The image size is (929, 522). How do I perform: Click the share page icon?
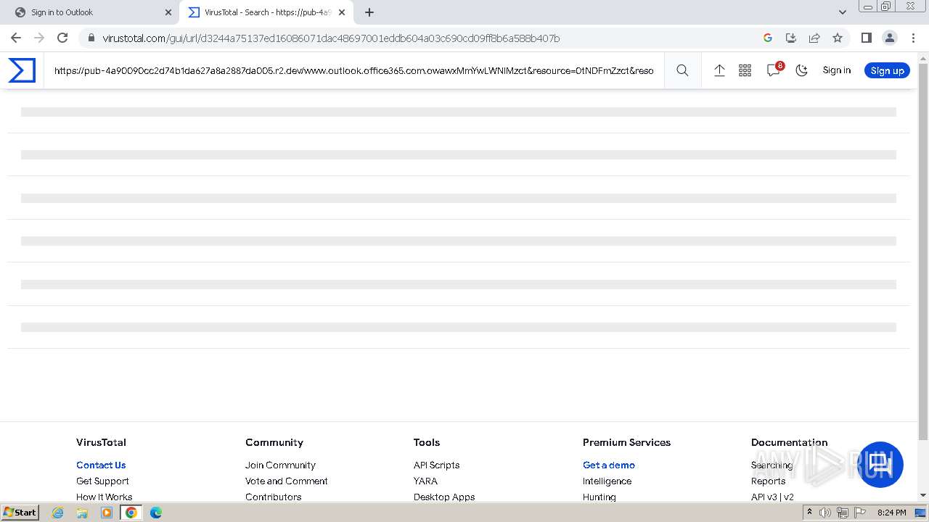click(x=814, y=38)
